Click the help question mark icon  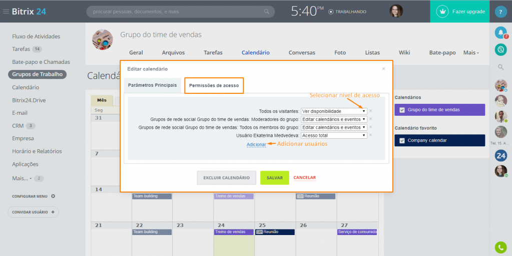pos(500,11)
